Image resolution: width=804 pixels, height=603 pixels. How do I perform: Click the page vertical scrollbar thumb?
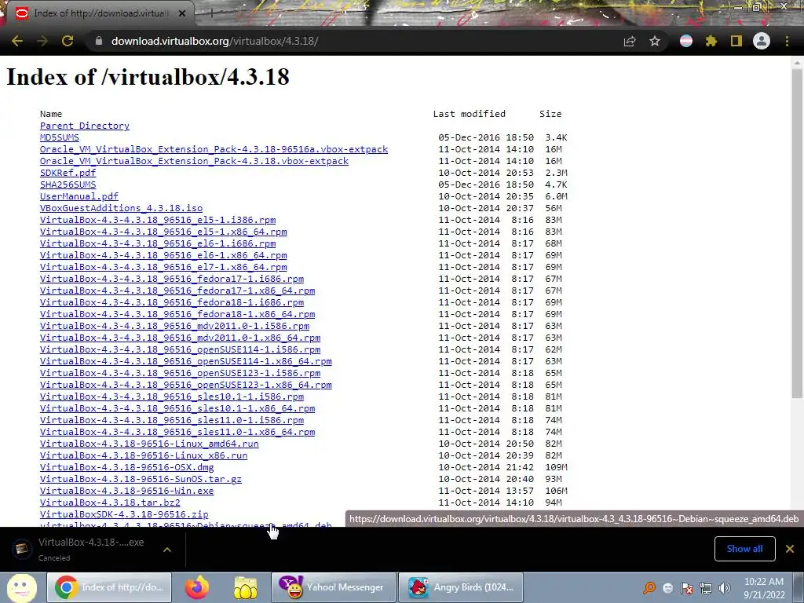[797, 232]
